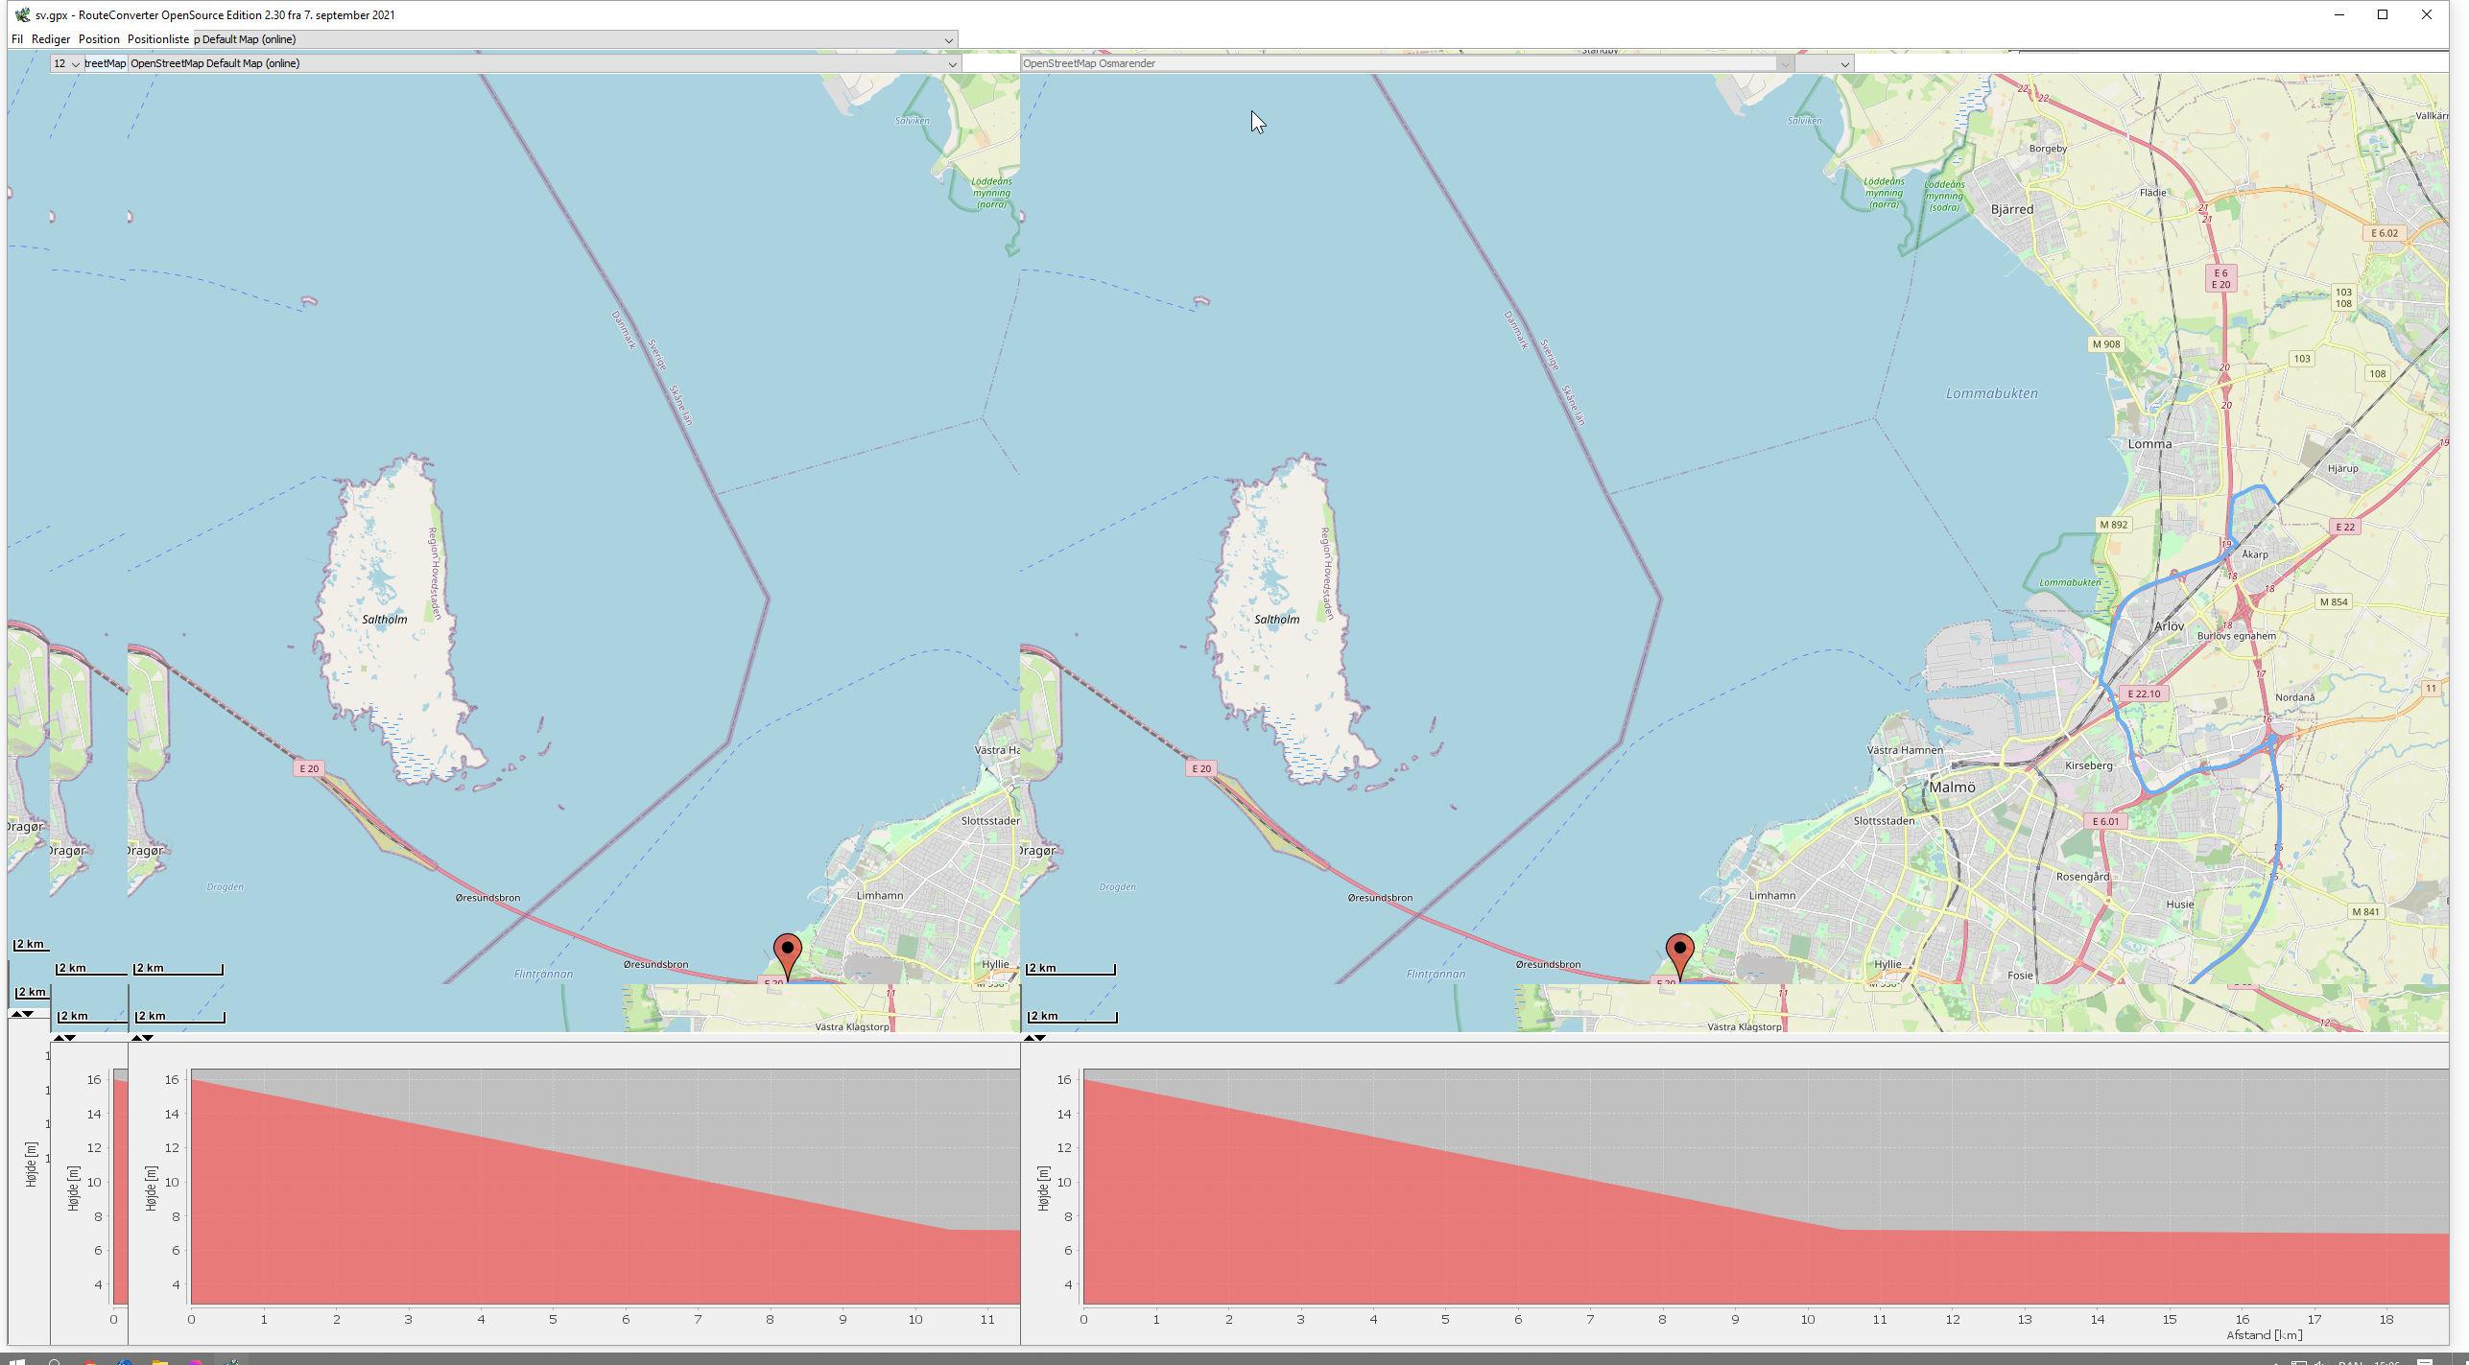This screenshot has height=1365, width=2469.
Task: Open the small empty dropdown right of Osmarender
Action: [1843, 63]
